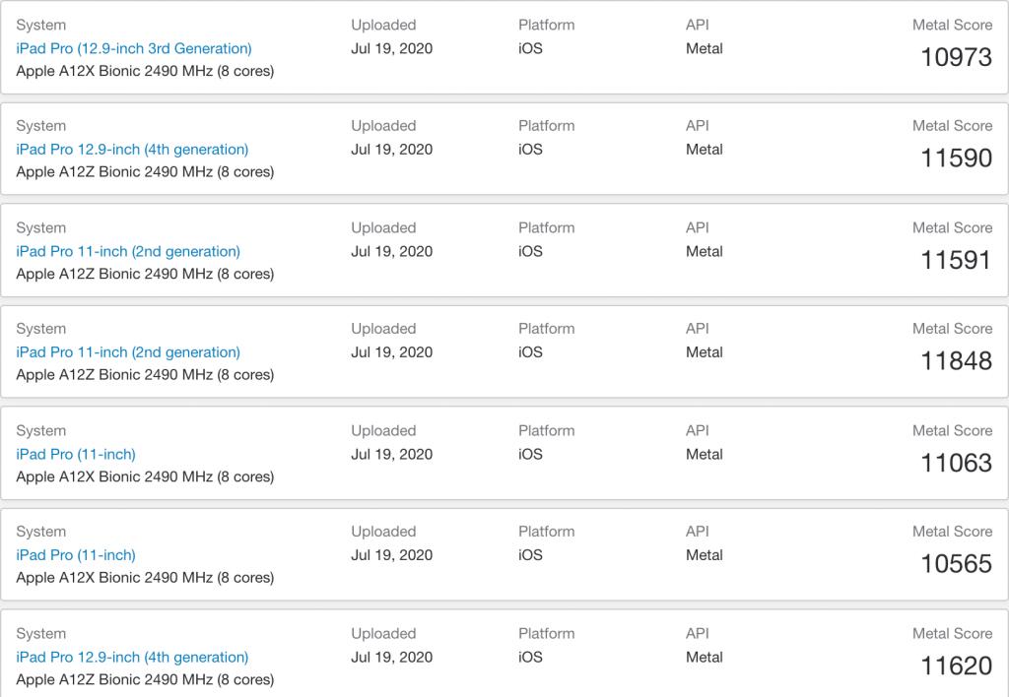1009x697 pixels.
Task: Open the iPad Pro (11-inch) link scoring 11063
Action: (x=76, y=454)
